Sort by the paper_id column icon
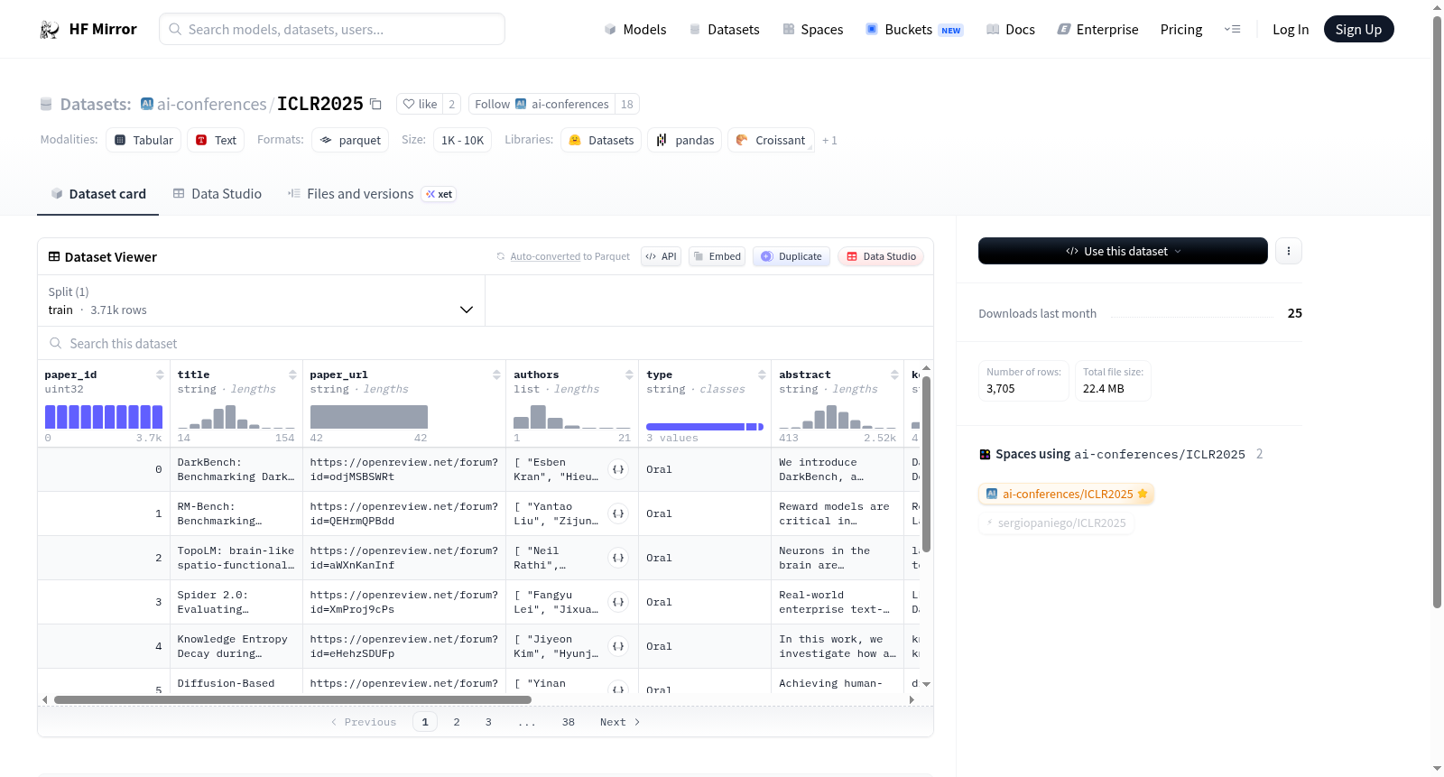Image resolution: width=1444 pixels, height=777 pixels. 160,375
